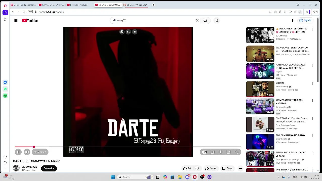
Task: Open a new browser tab
Action: (153, 5)
